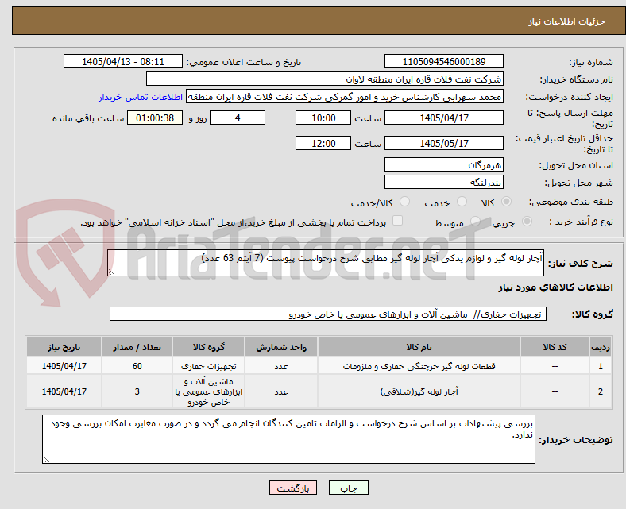Viewport: 626px width, 509px height.
Task: Click the شرح کلی نیاز text area
Action: coord(326,263)
